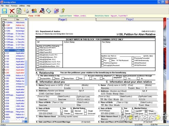
Task: Click petitioner birth date field 10-10-1960
Action: click(48, 113)
